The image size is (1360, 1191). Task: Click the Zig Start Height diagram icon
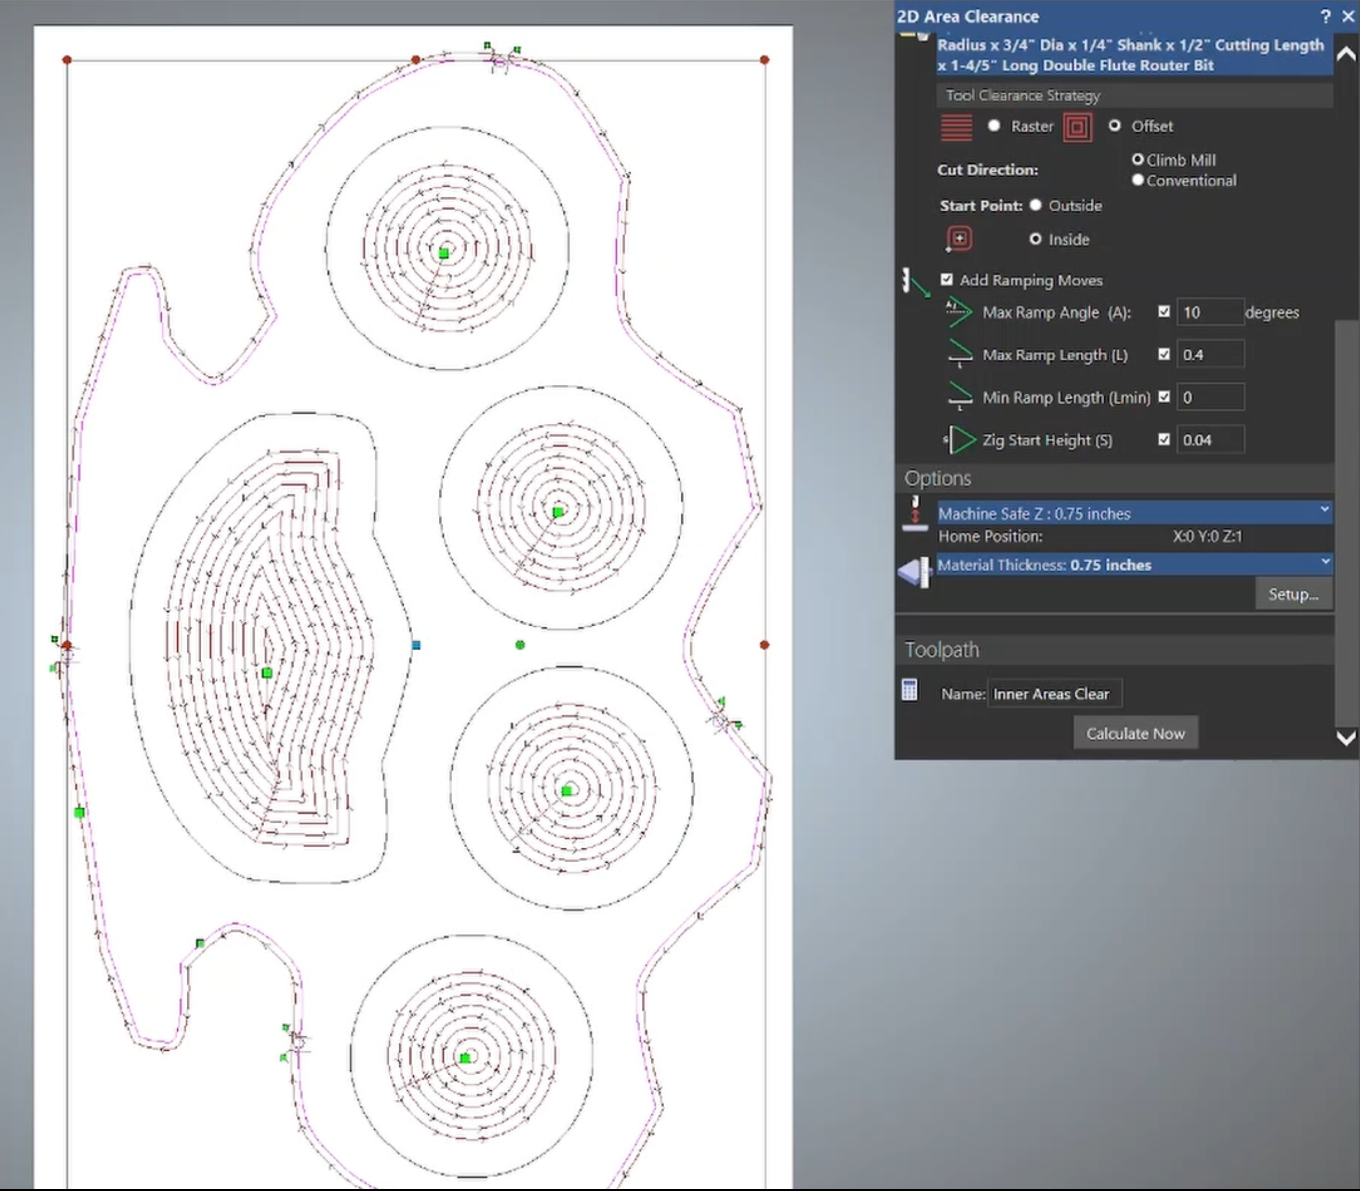pyautogui.click(x=960, y=440)
